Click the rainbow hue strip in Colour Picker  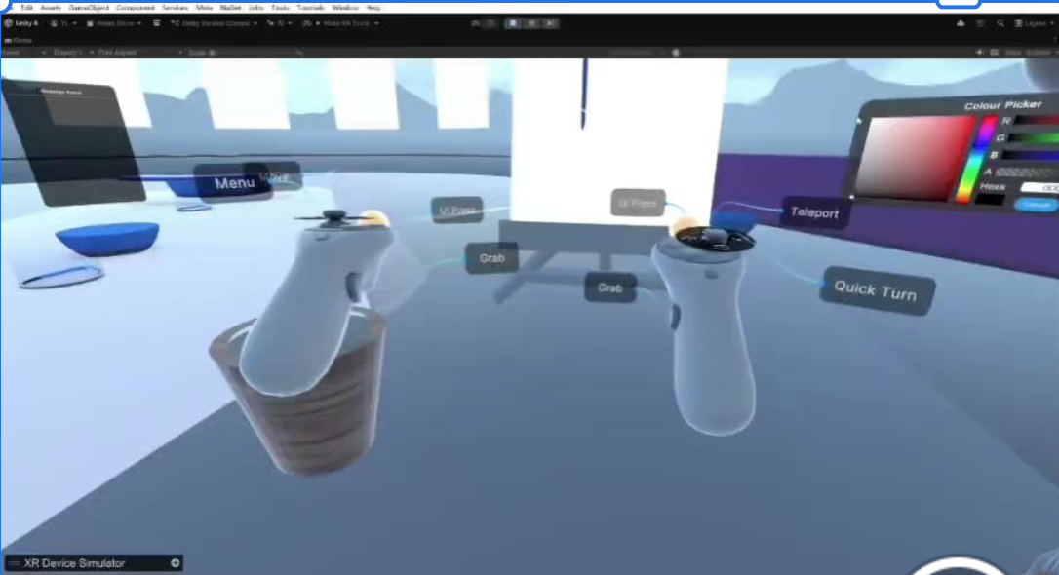[x=976, y=160]
